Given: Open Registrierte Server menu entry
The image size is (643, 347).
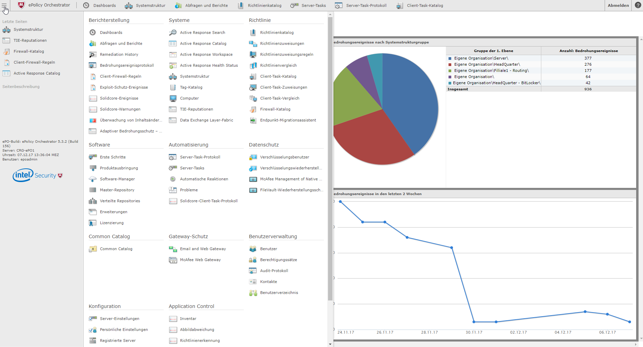Looking at the screenshot, I should coord(118,340).
